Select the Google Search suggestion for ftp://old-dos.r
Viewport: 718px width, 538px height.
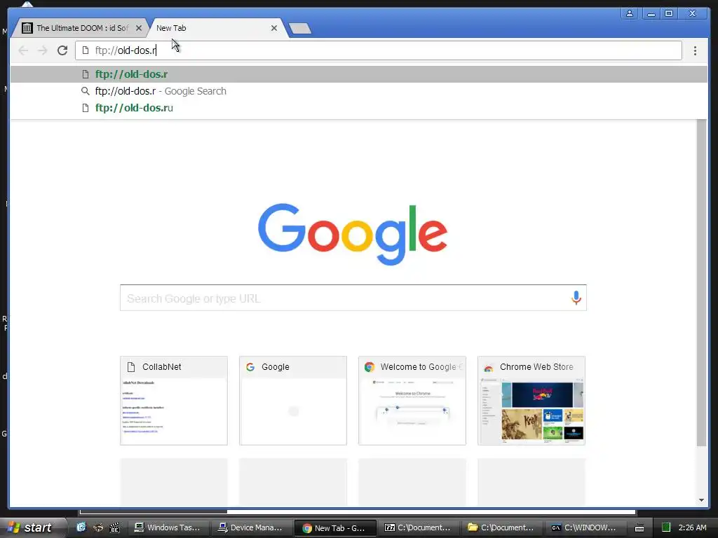[x=359, y=91]
